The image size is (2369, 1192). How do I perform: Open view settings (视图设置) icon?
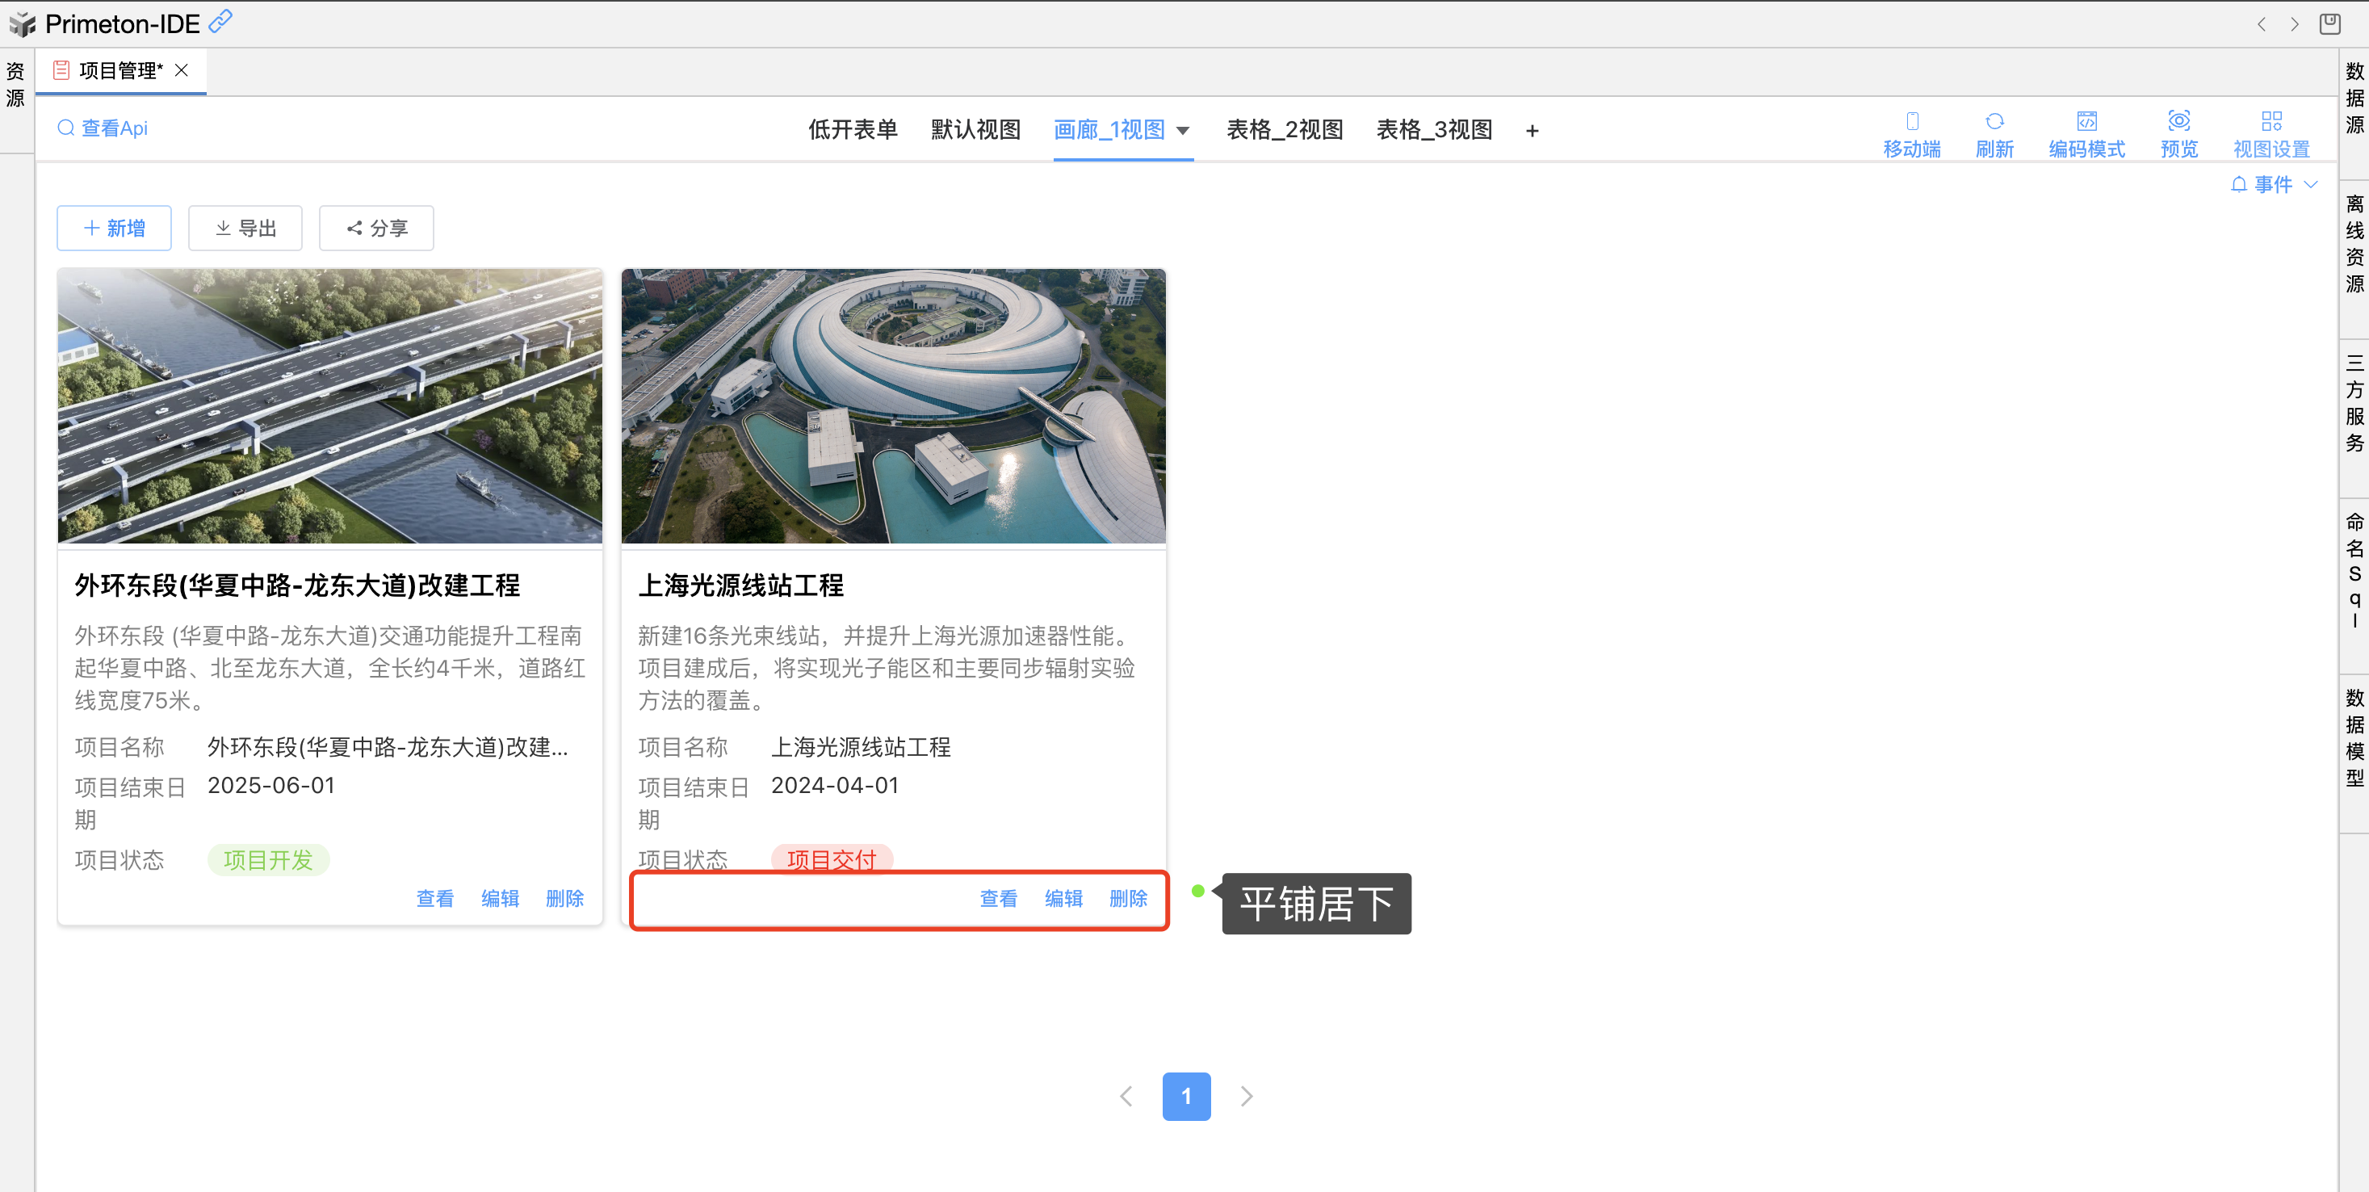point(2271,121)
